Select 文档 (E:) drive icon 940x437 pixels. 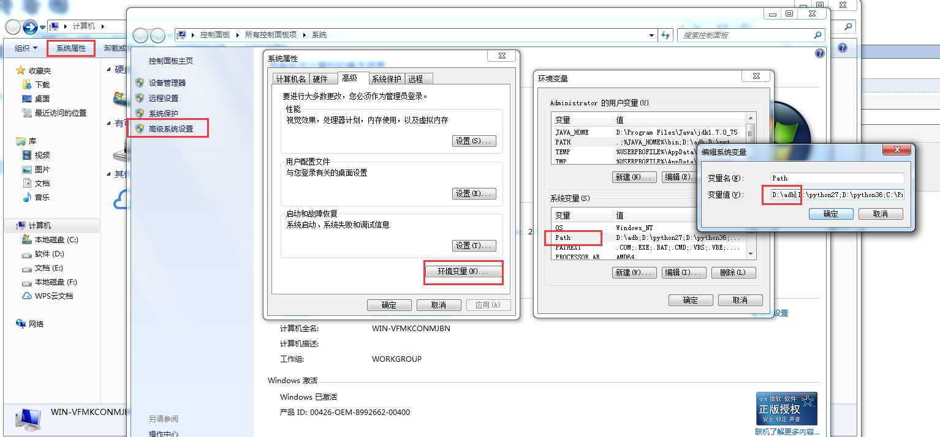[27, 267]
